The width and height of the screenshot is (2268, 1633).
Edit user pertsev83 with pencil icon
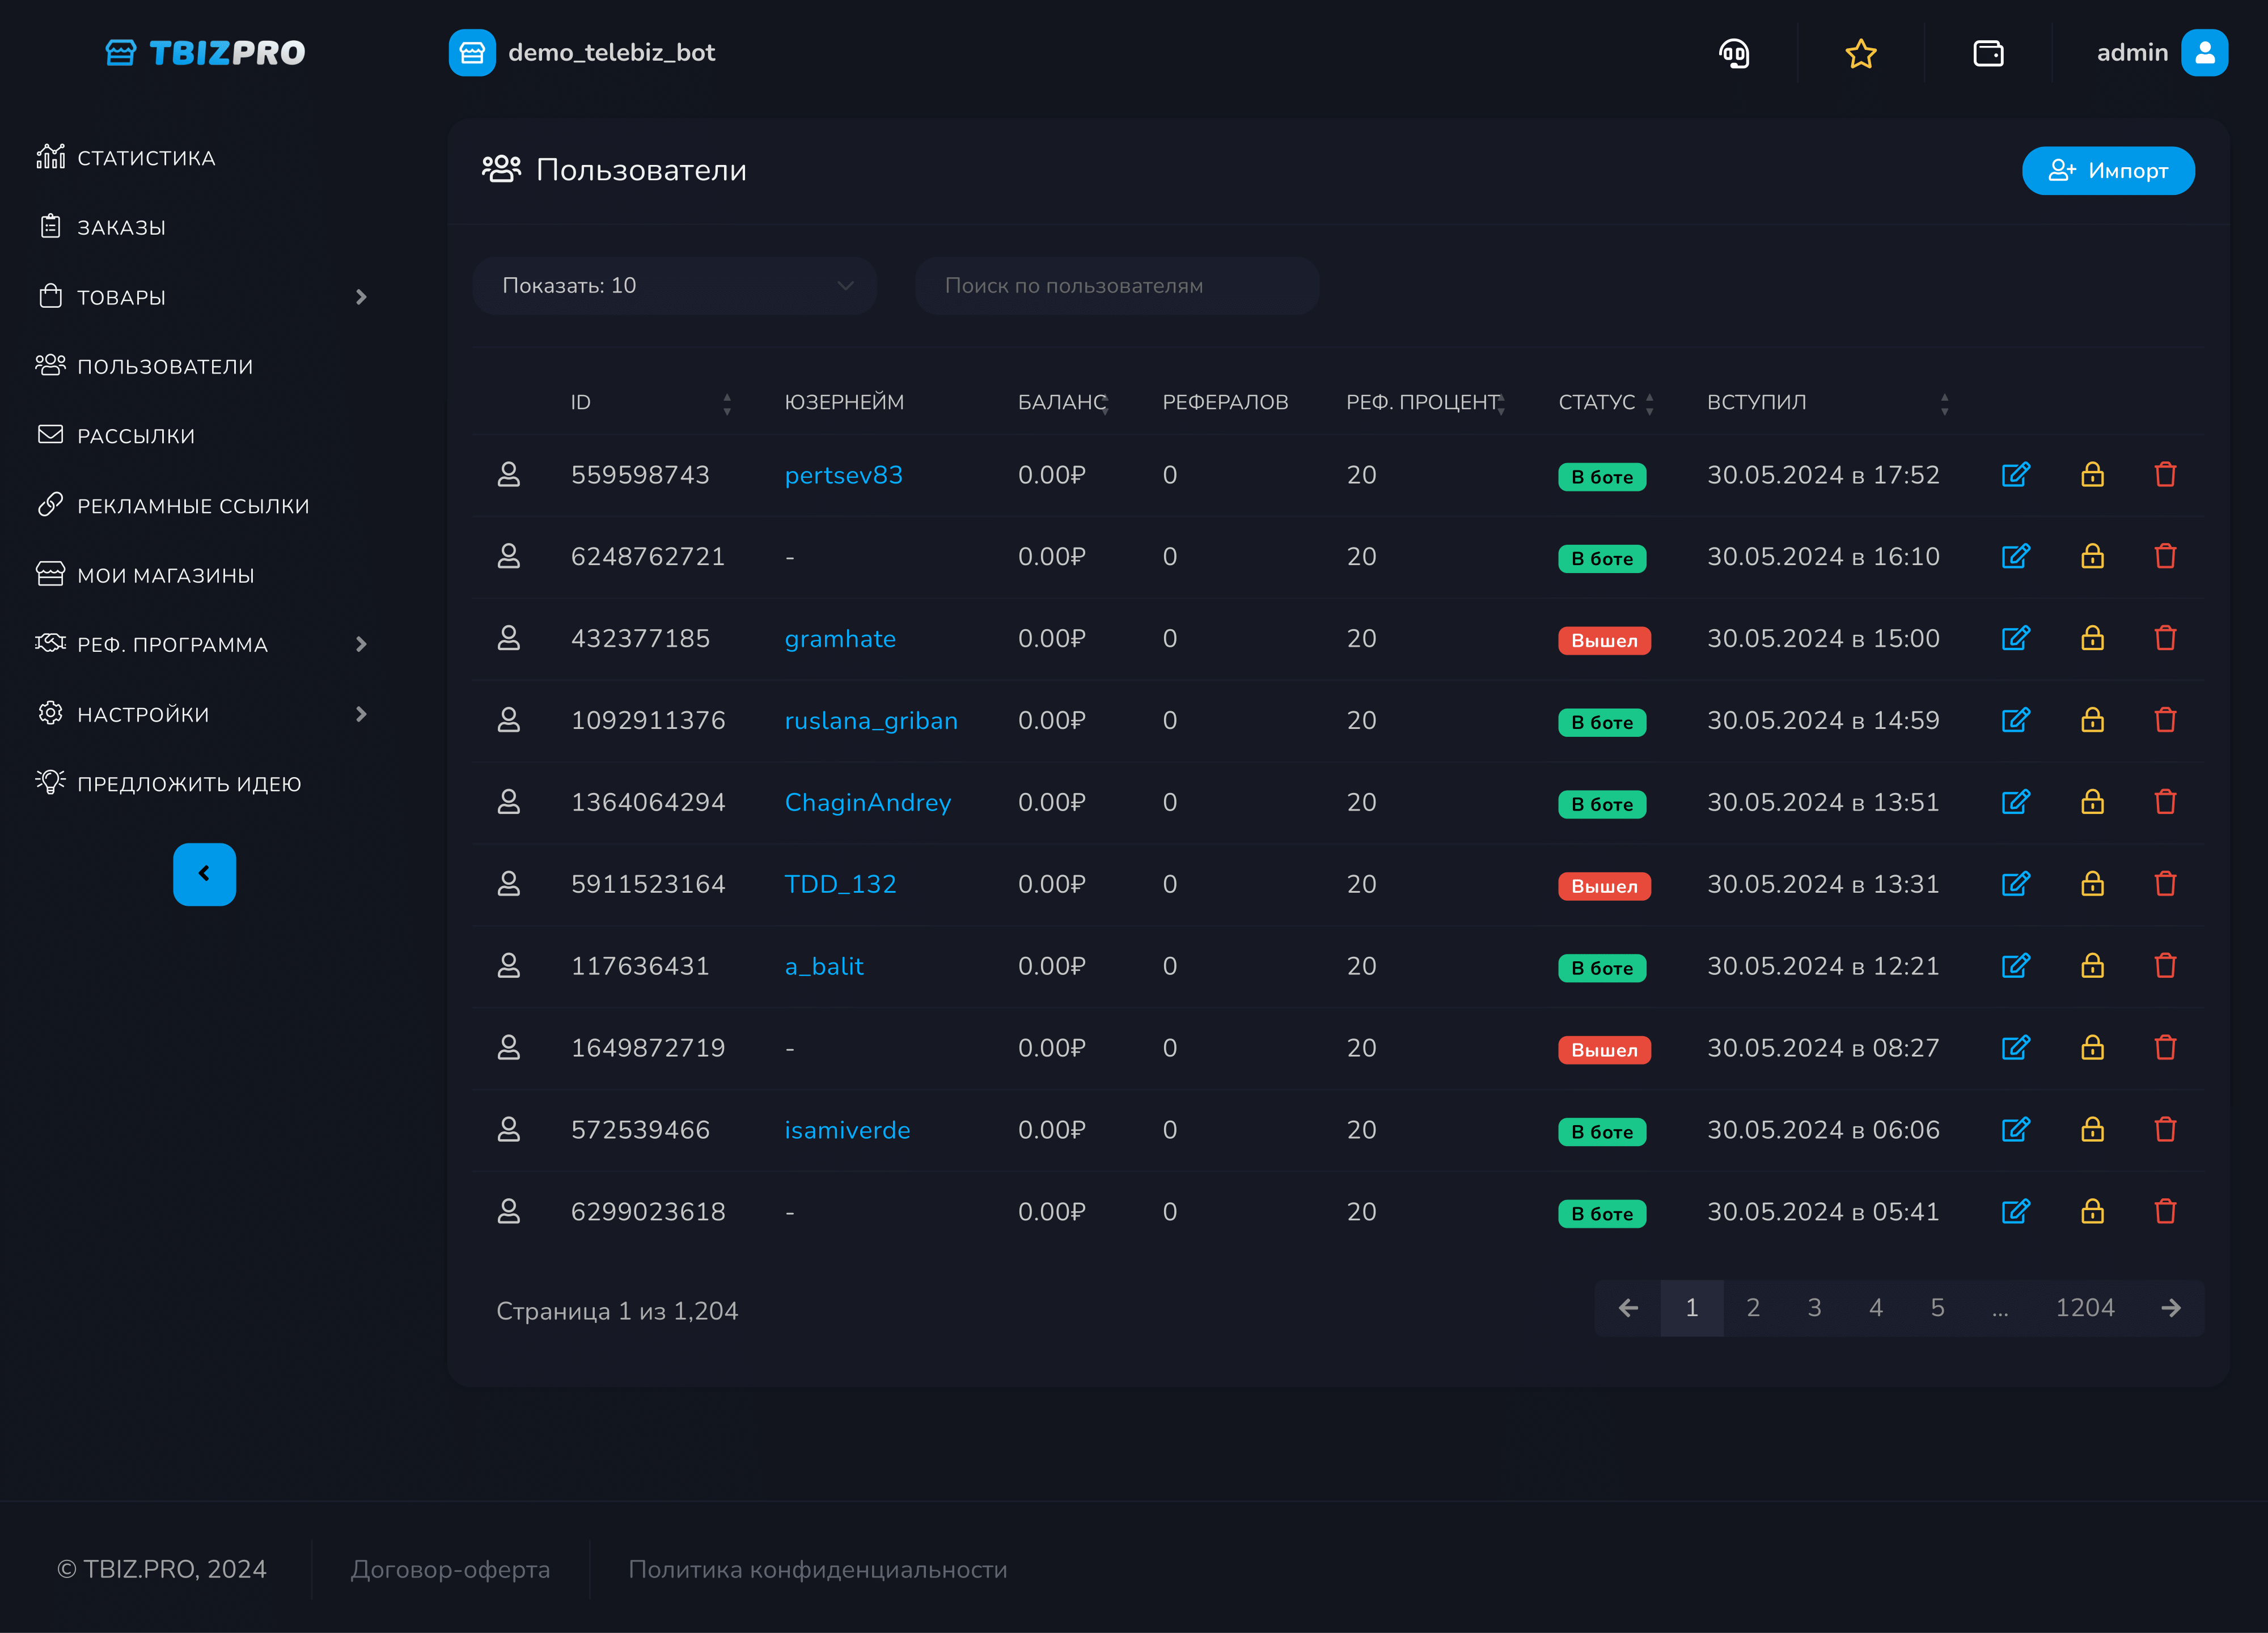coord(2015,475)
